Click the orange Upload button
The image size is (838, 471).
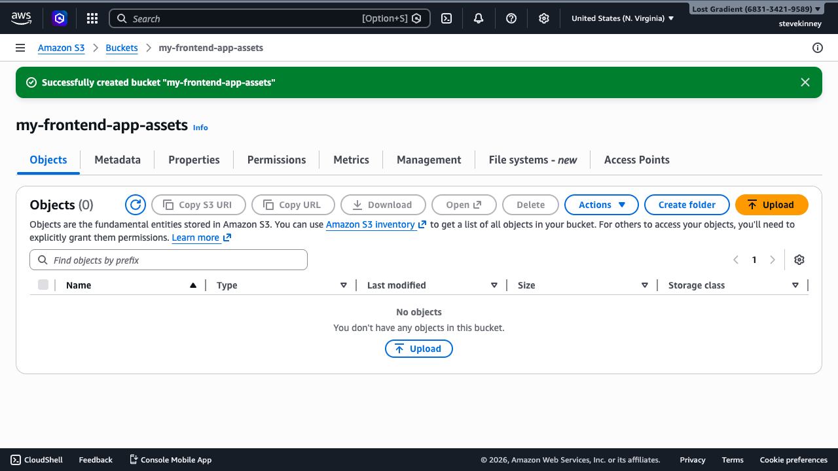[771, 205]
